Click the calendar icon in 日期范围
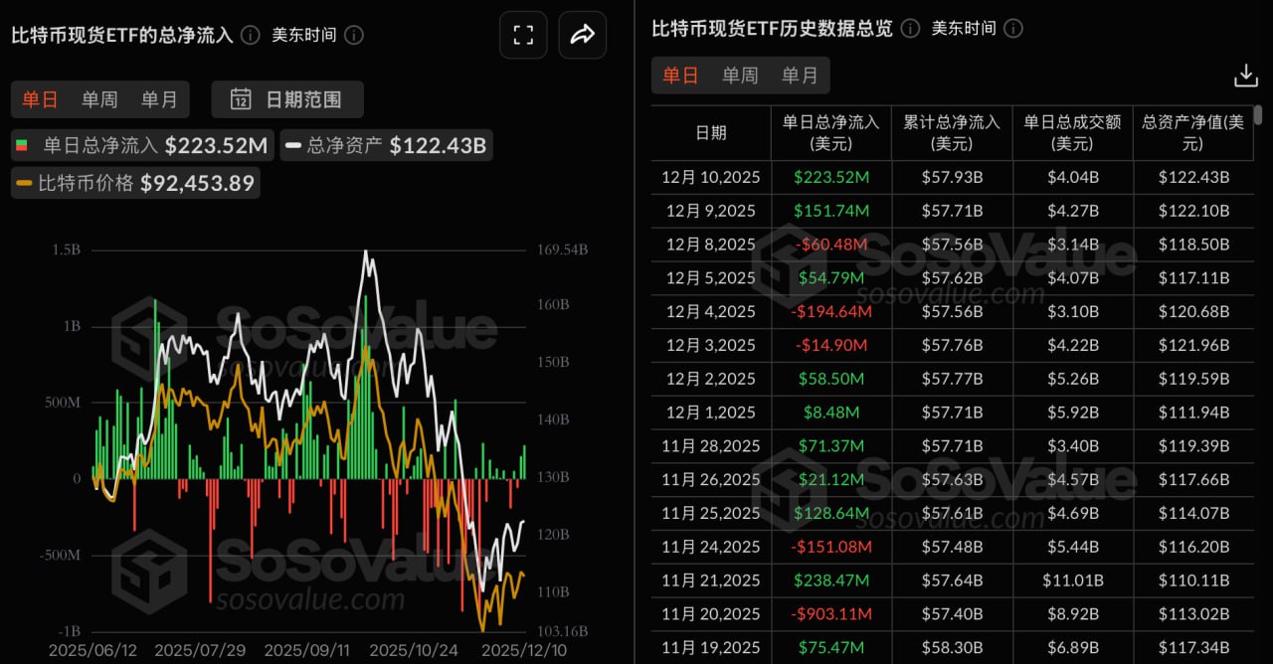The height and width of the screenshot is (664, 1273). (x=241, y=99)
